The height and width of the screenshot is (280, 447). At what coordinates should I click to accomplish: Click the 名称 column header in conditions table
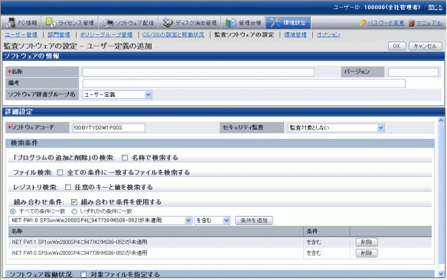tap(156, 231)
